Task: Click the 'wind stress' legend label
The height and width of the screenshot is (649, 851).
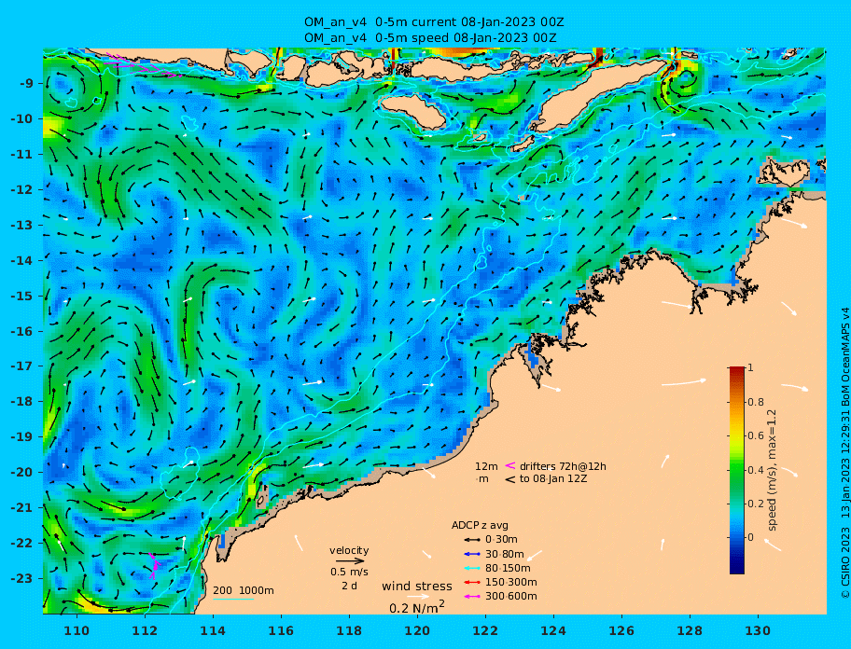Action: click(x=417, y=587)
